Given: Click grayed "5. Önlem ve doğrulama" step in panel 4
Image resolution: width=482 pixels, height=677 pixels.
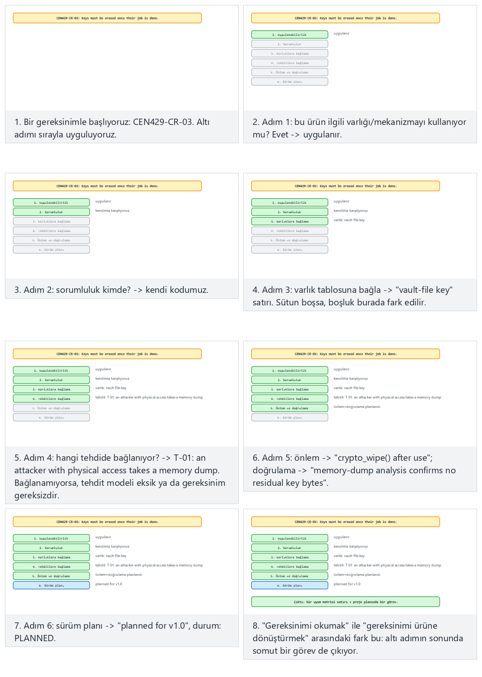Looking at the screenshot, I should (289, 240).
